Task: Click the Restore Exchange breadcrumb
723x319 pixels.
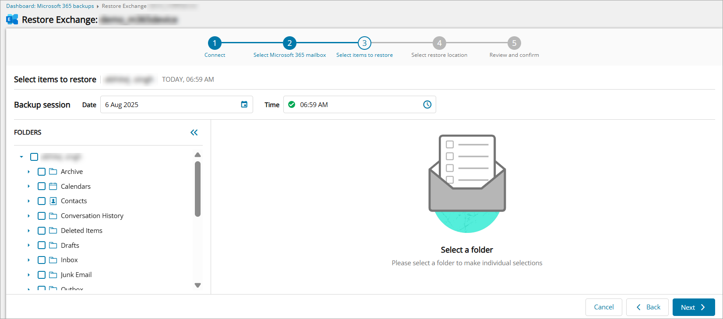Action: [124, 6]
